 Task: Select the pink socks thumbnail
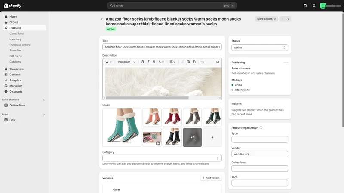[x=152, y=117]
